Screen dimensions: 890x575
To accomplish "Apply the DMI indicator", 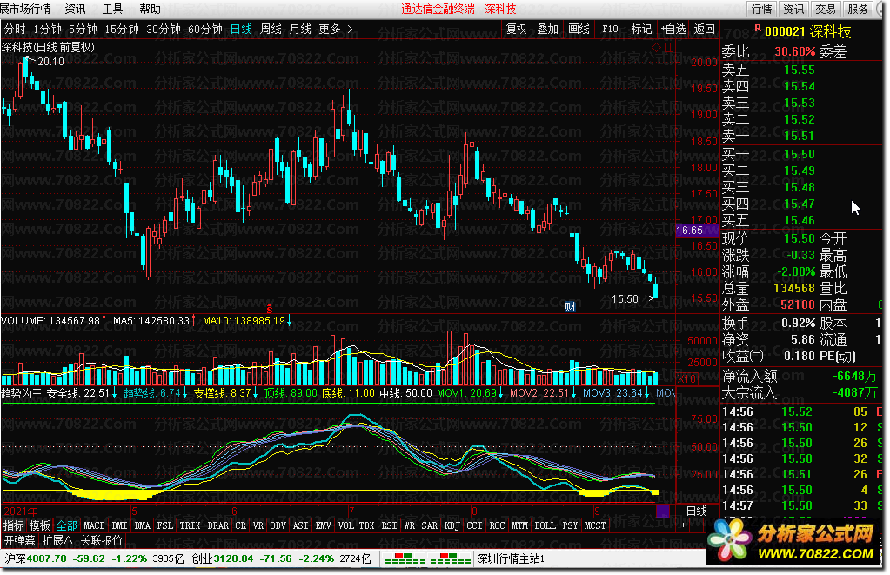I will (x=120, y=525).
